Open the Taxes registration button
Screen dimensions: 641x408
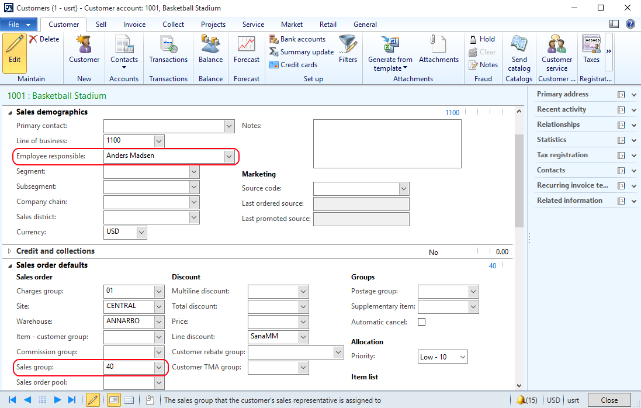(591, 49)
